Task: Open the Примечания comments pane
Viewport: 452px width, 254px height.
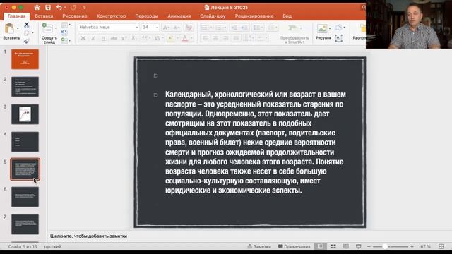Action: (x=294, y=246)
